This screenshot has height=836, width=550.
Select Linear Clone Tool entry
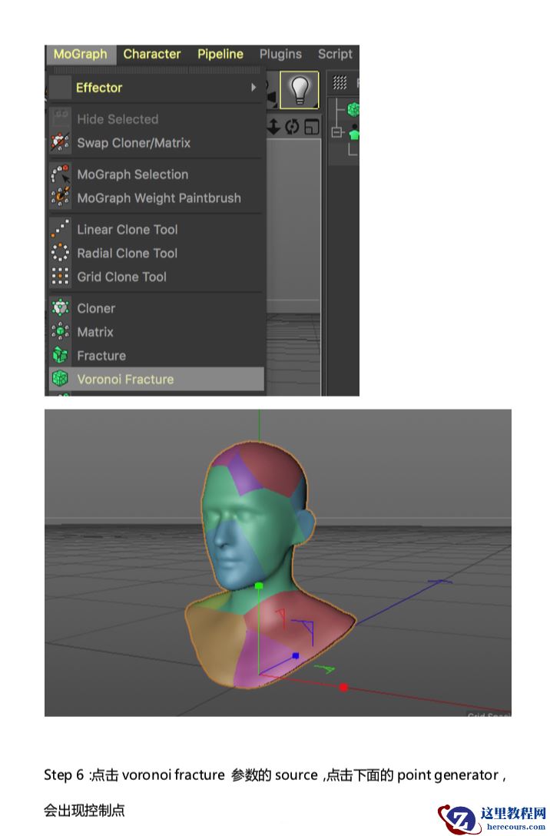(x=156, y=229)
